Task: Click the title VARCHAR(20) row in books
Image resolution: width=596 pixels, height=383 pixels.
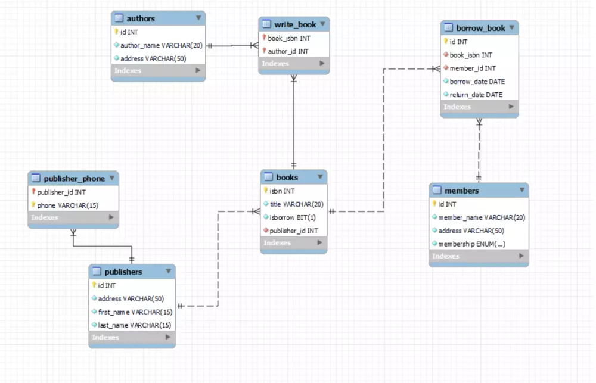Action: pos(293,204)
